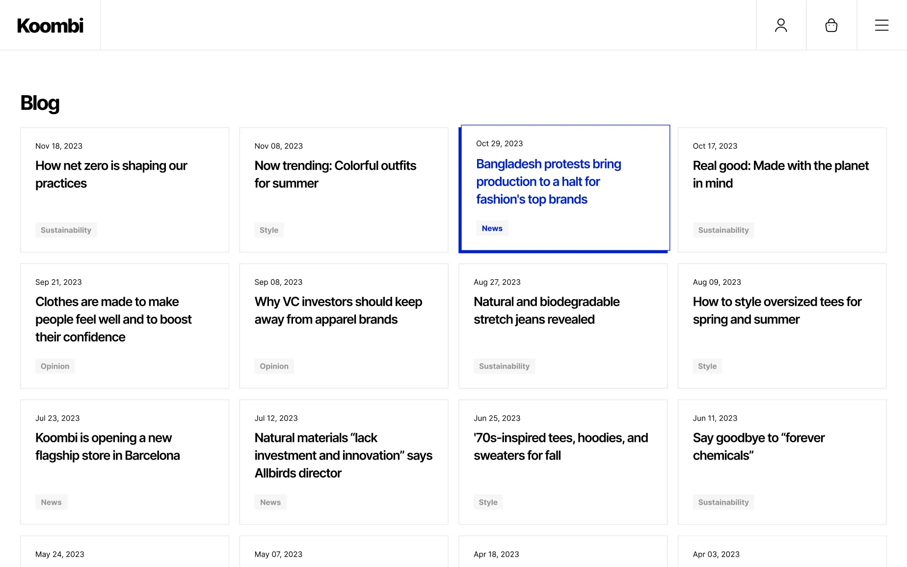Click the blue News tag on Oct 29 post
This screenshot has width=907, height=567.
tap(492, 228)
